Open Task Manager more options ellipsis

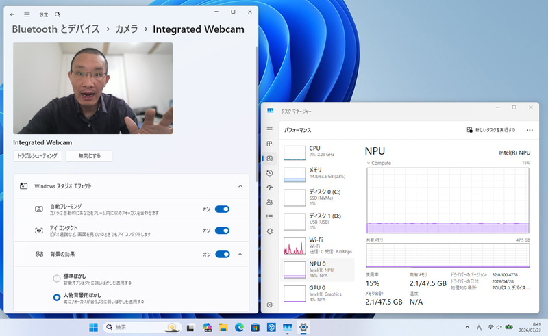tap(530, 130)
